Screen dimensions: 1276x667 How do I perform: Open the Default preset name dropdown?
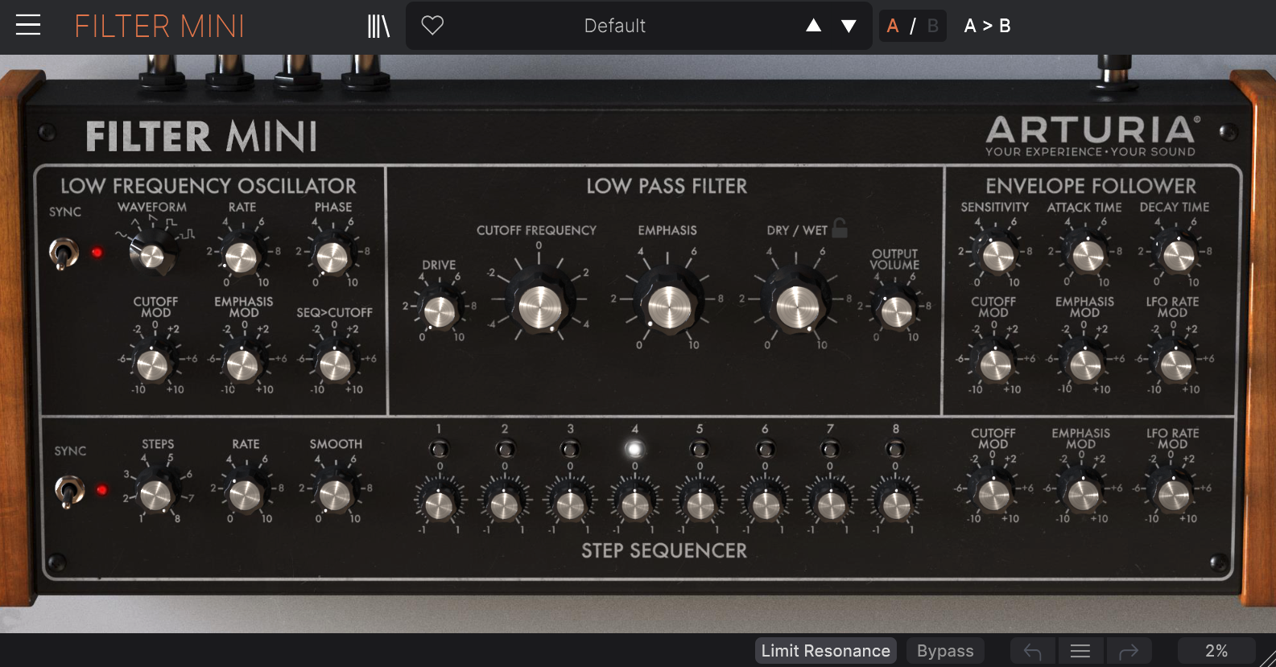click(615, 26)
